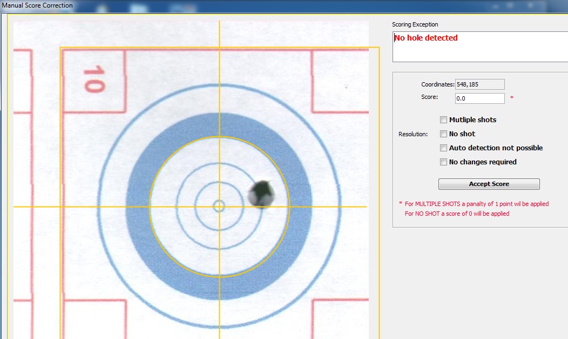The width and height of the screenshot is (568, 339).
Task: Click the "Scoring Exception" heading label
Action: point(415,24)
